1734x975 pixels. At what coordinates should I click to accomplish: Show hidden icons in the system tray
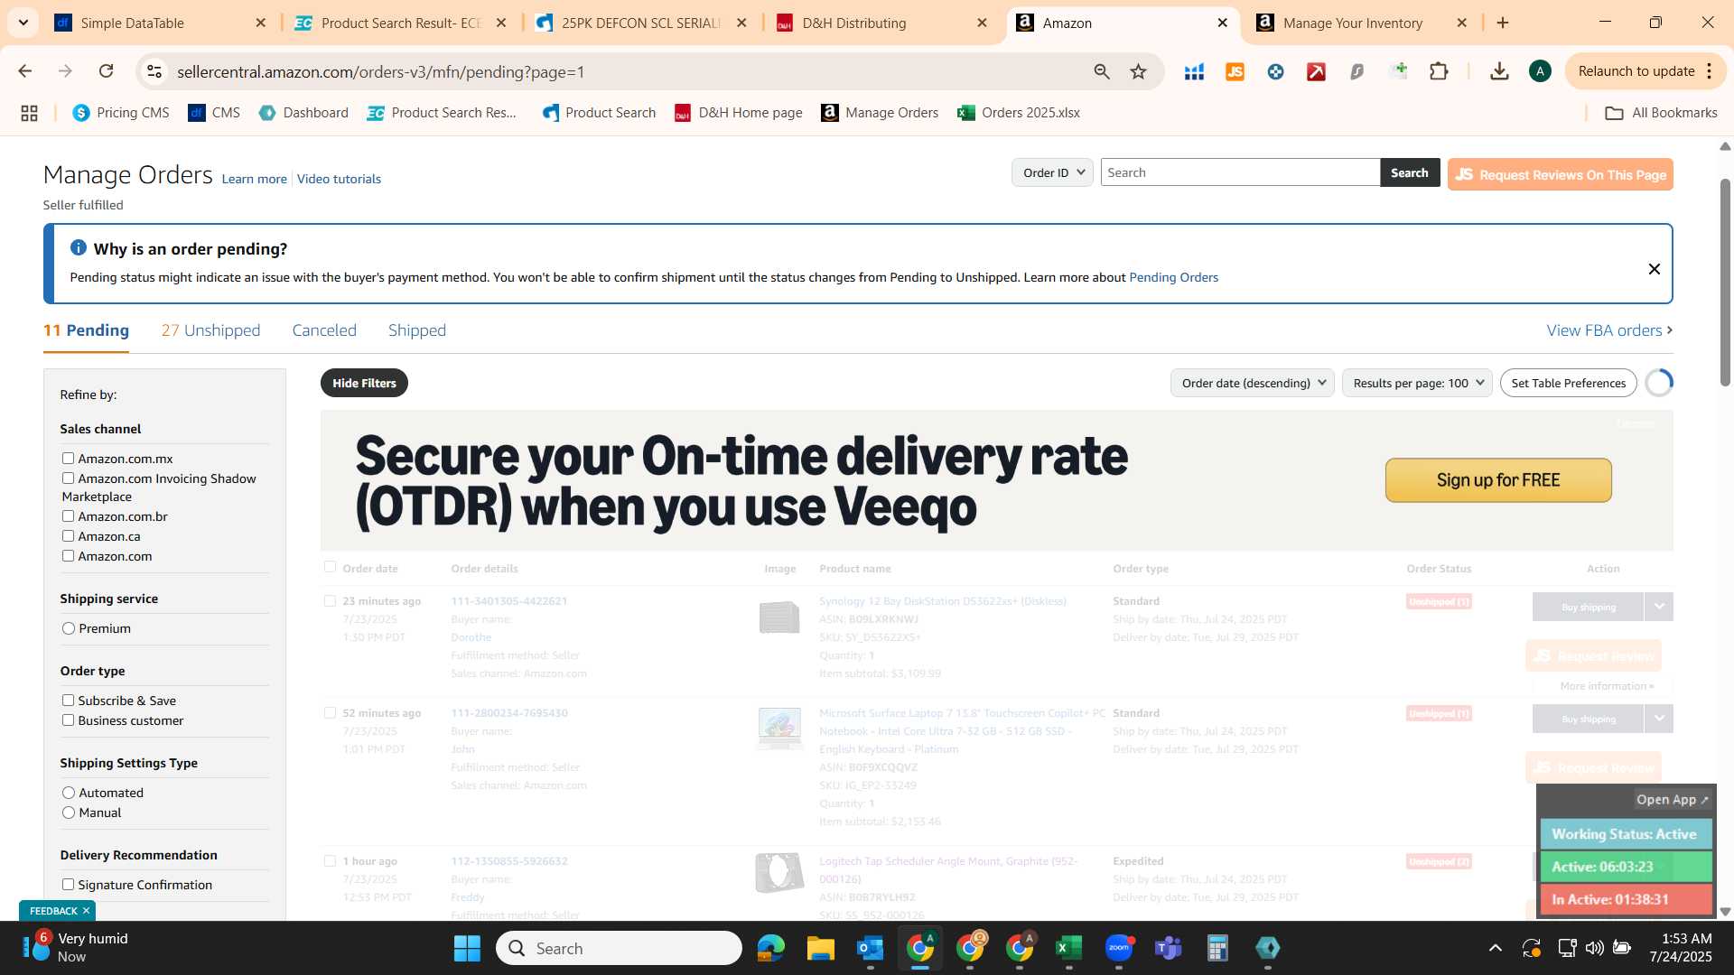[1496, 948]
